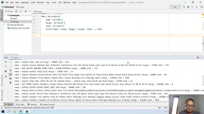Open Windows taskbar search
This screenshot has height=114, width=204.
point(9,111)
